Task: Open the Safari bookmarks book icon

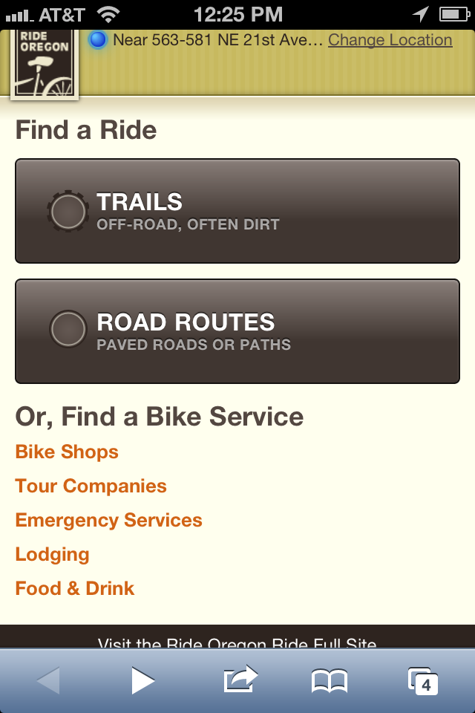Action: [x=330, y=681]
